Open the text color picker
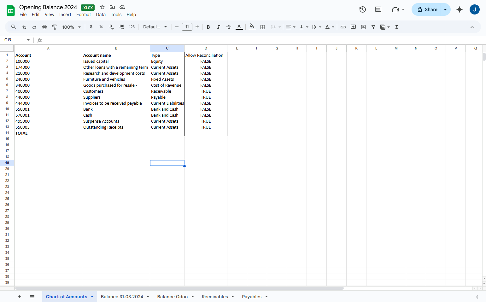The height and width of the screenshot is (302, 486). 239,27
